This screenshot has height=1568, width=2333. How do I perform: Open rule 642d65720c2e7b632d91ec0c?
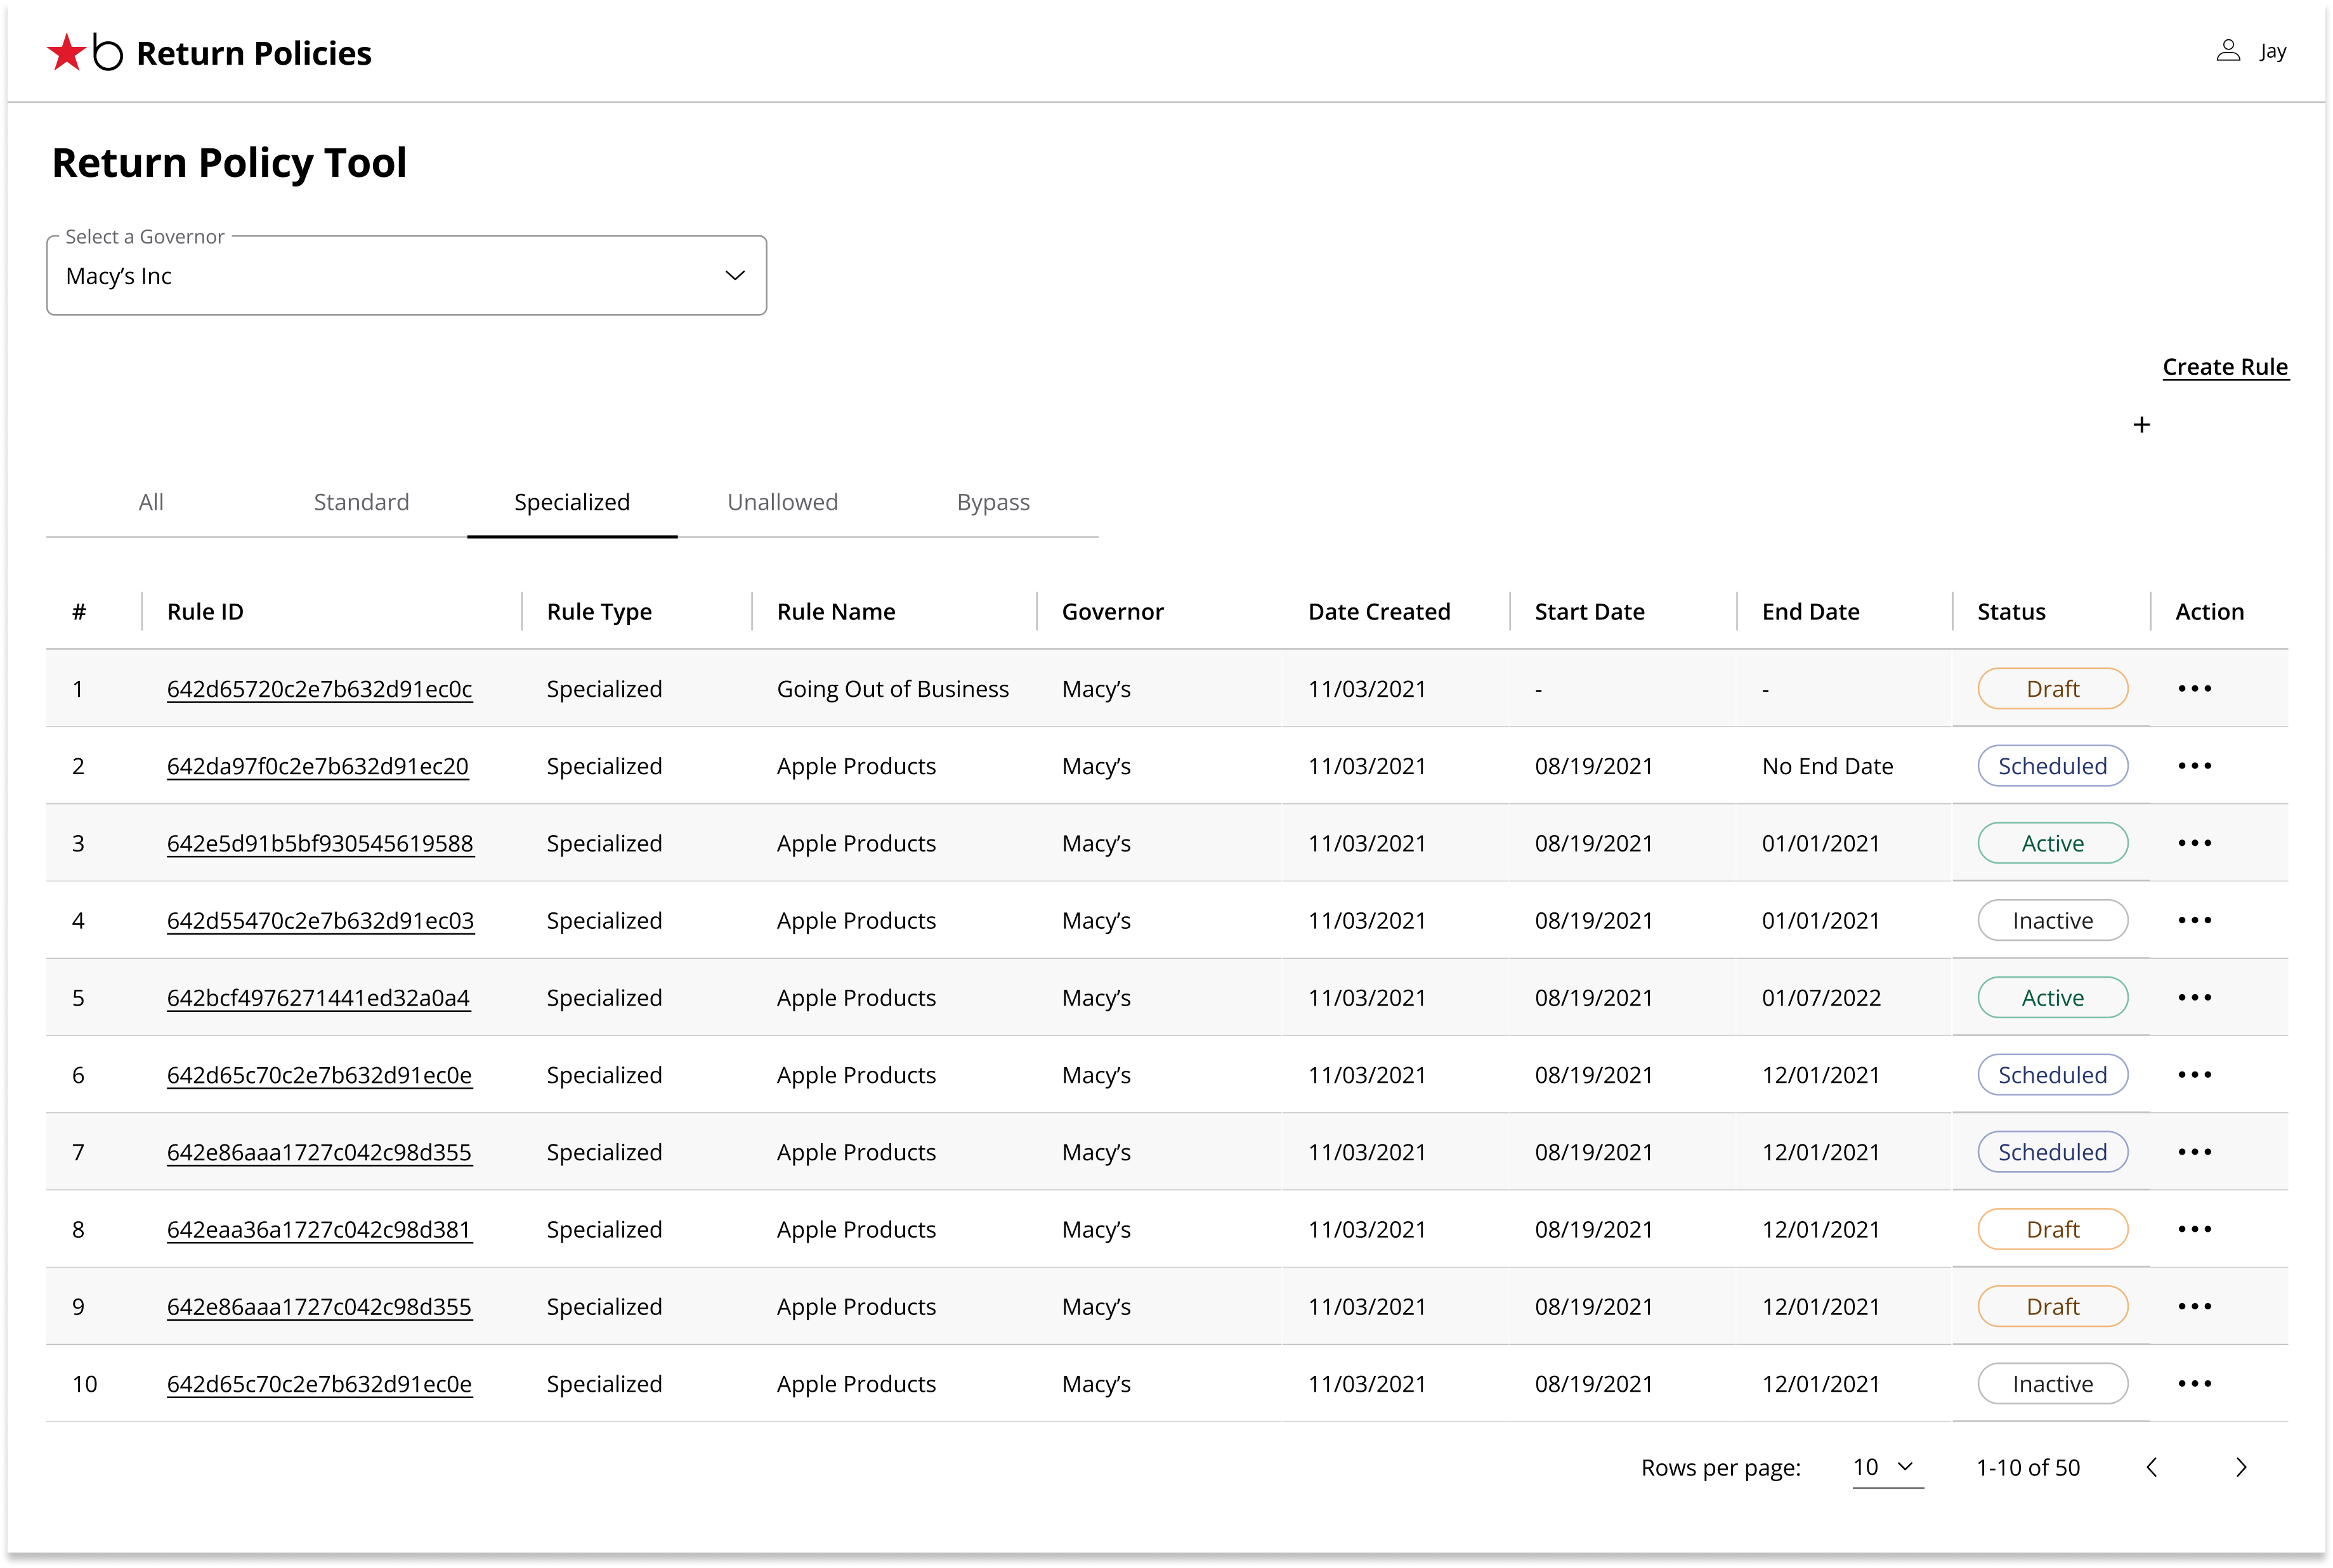pos(319,689)
